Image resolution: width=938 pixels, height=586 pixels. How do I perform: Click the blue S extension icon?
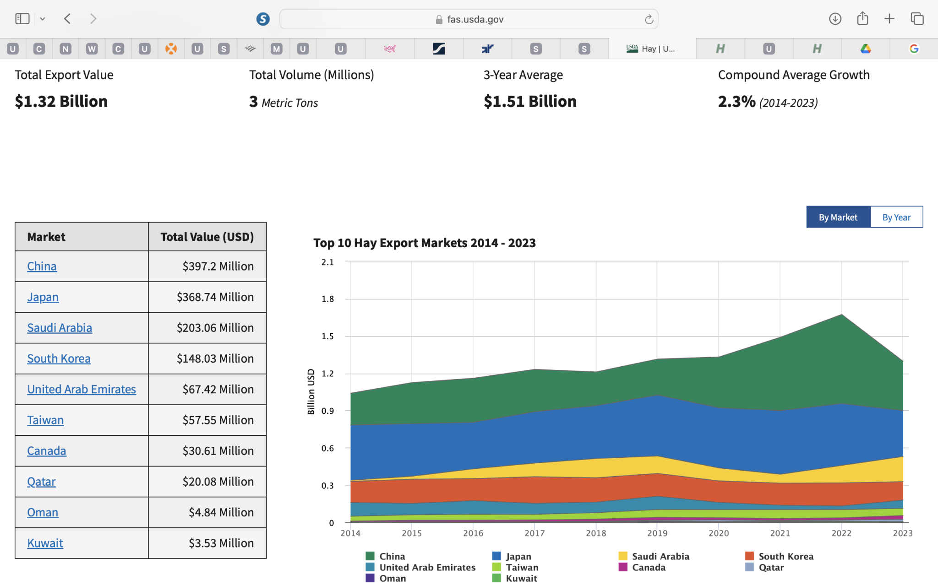pyautogui.click(x=263, y=19)
